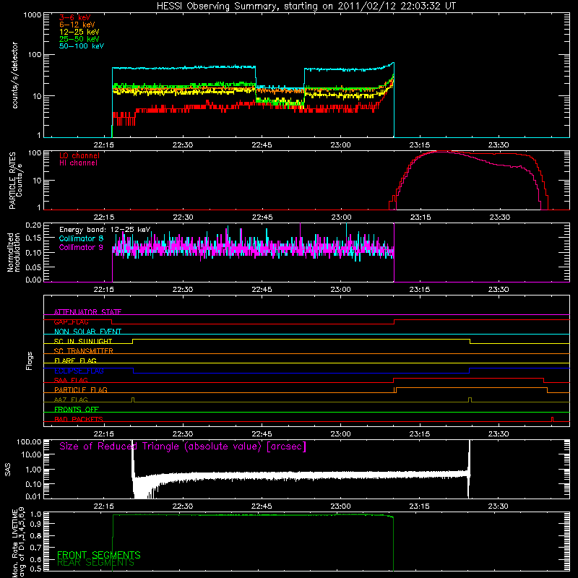This screenshot has width=578, height=578.
Task: Click the Collimator 9 legend label
Action: [81, 247]
